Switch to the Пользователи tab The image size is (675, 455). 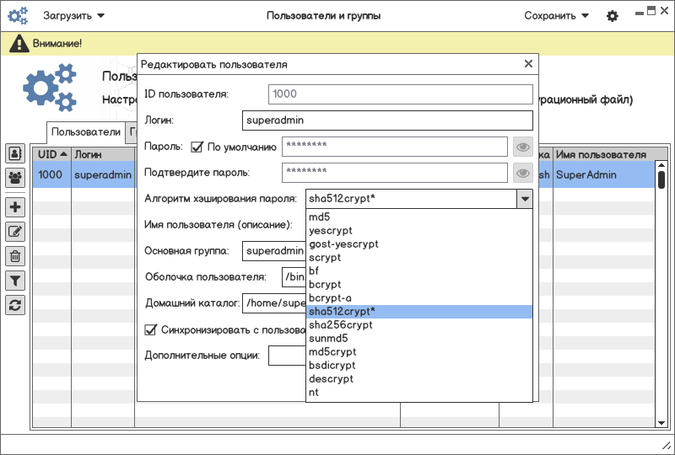[85, 132]
